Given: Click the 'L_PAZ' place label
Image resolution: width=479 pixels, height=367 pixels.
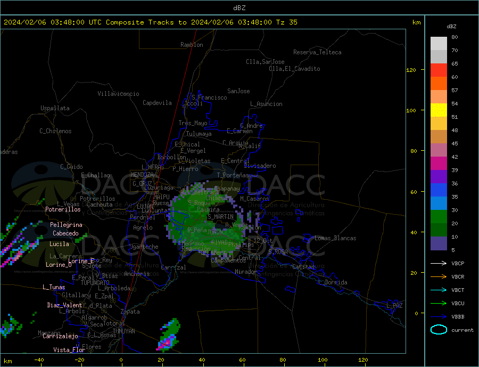Looking at the screenshot, I should click(x=394, y=306).
